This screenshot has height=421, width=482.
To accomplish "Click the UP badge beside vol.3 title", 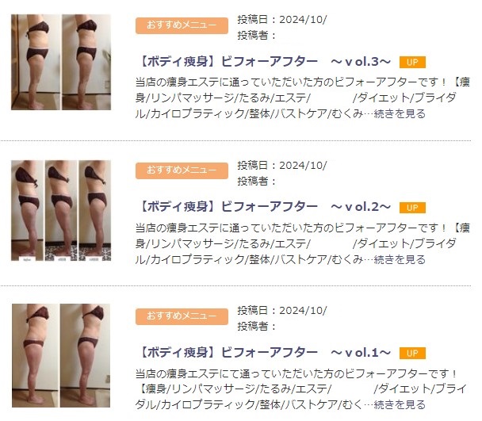I will [x=412, y=62].
